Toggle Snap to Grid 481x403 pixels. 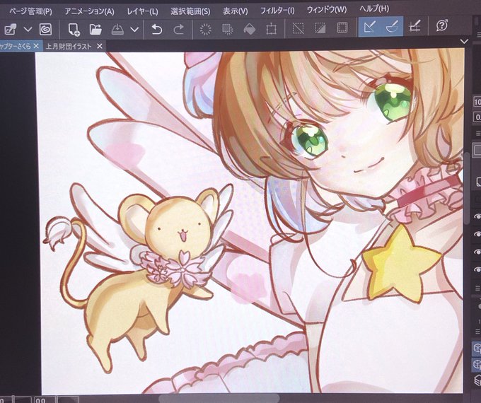coord(415,26)
